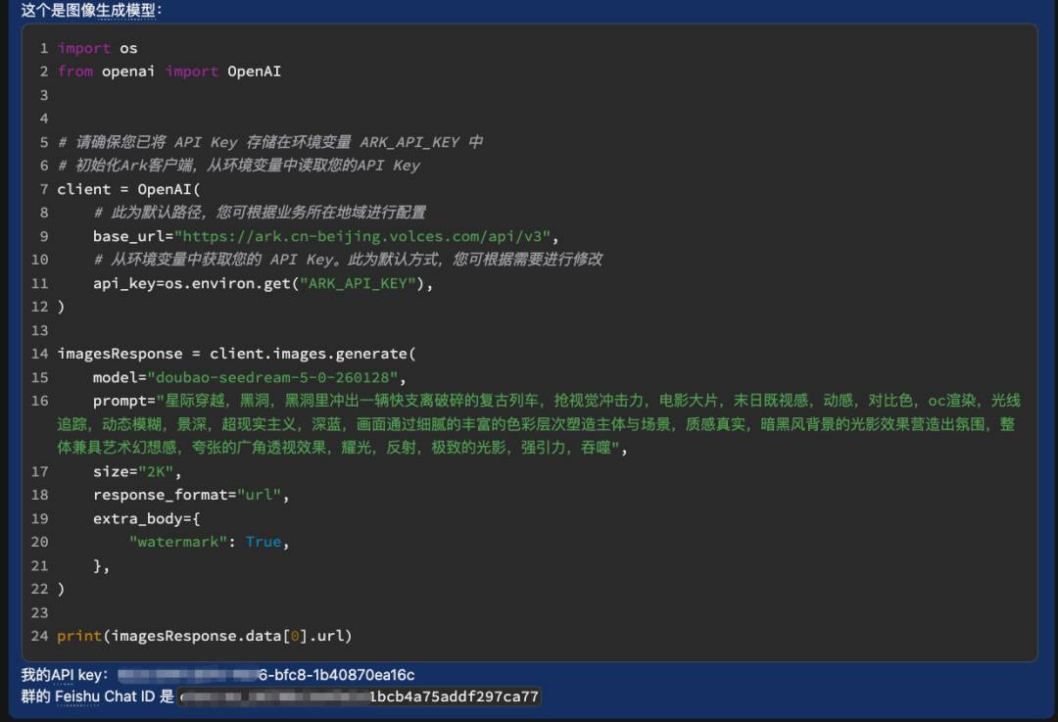The width and height of the screenshot is (1058, 722).
Task: Click the "print(imagesResponse.data[0].url)" line
Action: [x=205, y=637]
